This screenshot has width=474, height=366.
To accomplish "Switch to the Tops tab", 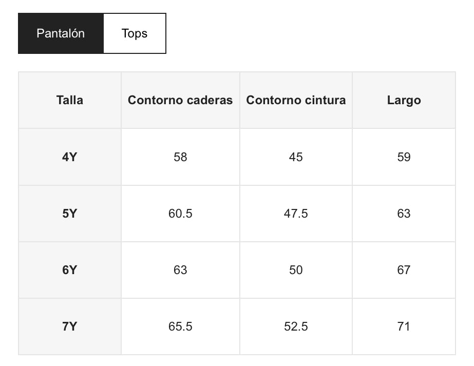I will tap(135, 34).
